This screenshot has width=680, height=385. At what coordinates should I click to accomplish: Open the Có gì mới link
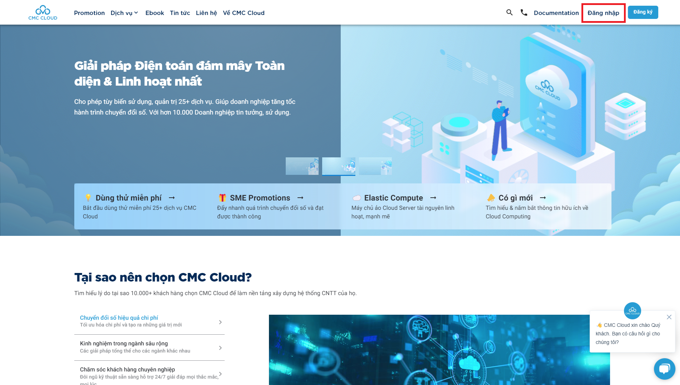click(x=516, y=198)
